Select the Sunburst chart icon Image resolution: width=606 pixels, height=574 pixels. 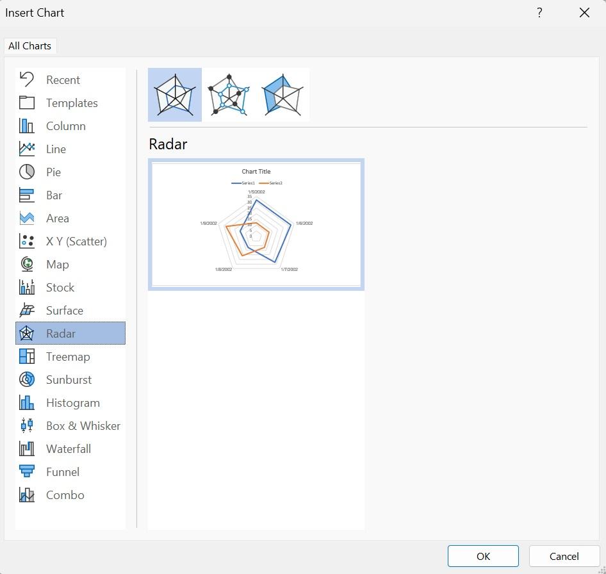[27, 380]
